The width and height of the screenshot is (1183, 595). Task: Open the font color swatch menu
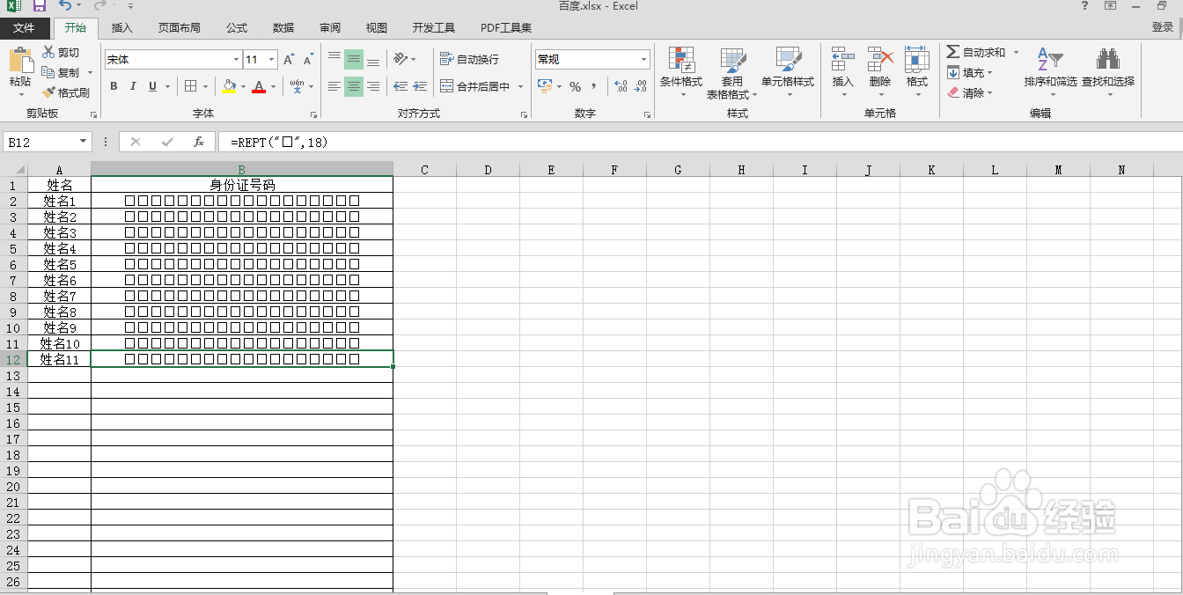pos(271,86)
